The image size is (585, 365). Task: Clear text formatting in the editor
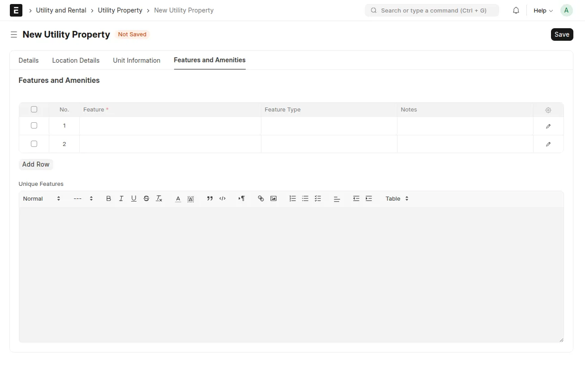[x=159, y=198]
